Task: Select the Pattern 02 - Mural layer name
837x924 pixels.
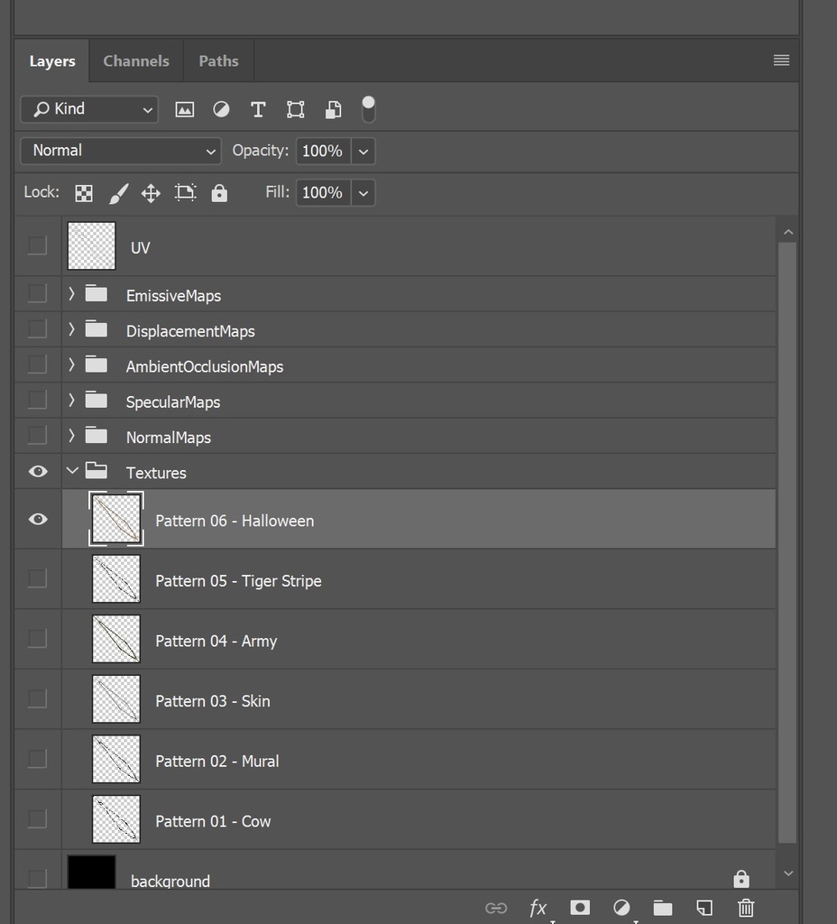Action: pyautogui.click(x=216, y=762)
